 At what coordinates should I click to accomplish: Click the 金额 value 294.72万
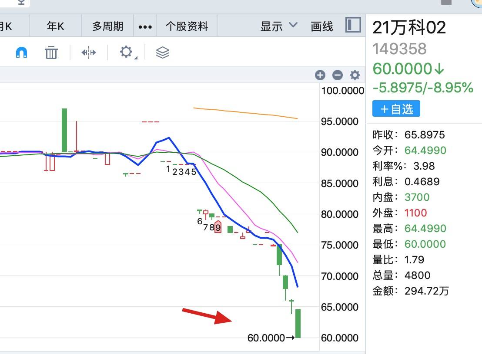(x=427, y=291)
